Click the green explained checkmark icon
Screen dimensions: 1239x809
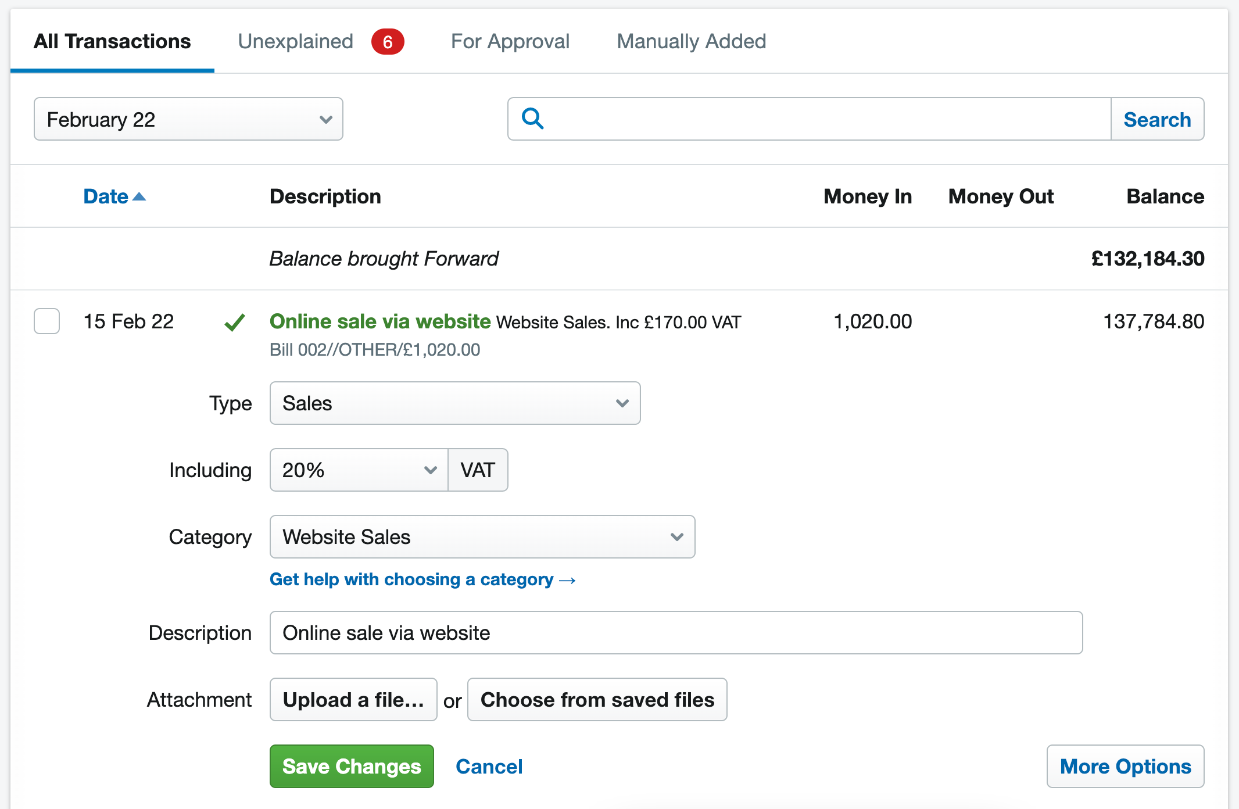pos(235,322)
